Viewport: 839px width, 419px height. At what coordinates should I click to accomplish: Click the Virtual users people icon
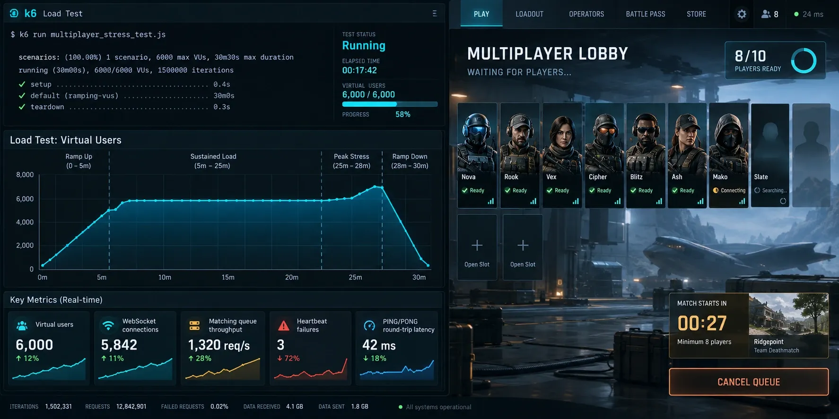pos(22,325)
